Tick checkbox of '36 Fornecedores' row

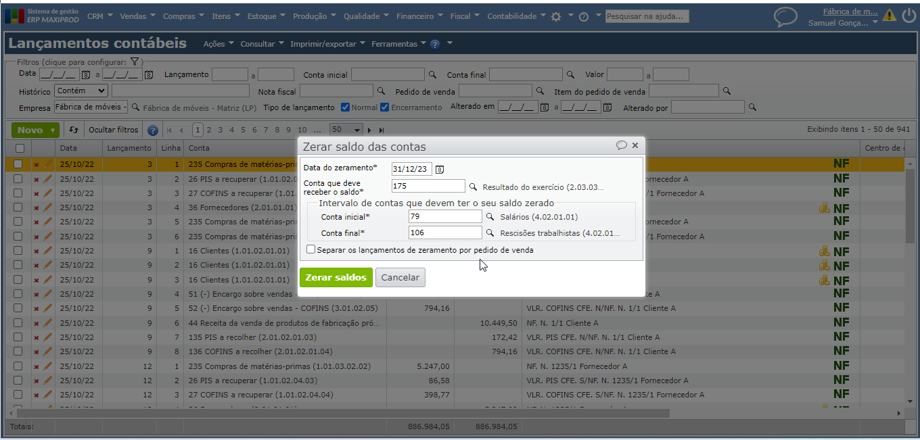pyautogui.click(x=18, y=208)
